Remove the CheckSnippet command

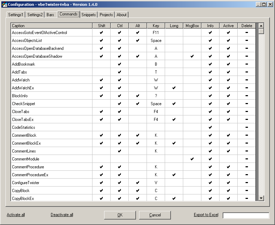(x=247, y=104)
